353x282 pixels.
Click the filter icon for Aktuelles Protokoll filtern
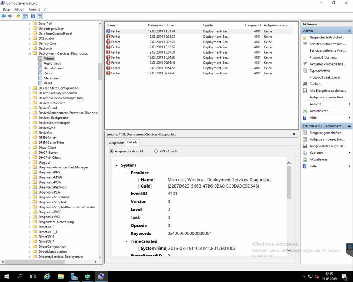(x=305, y=64)
